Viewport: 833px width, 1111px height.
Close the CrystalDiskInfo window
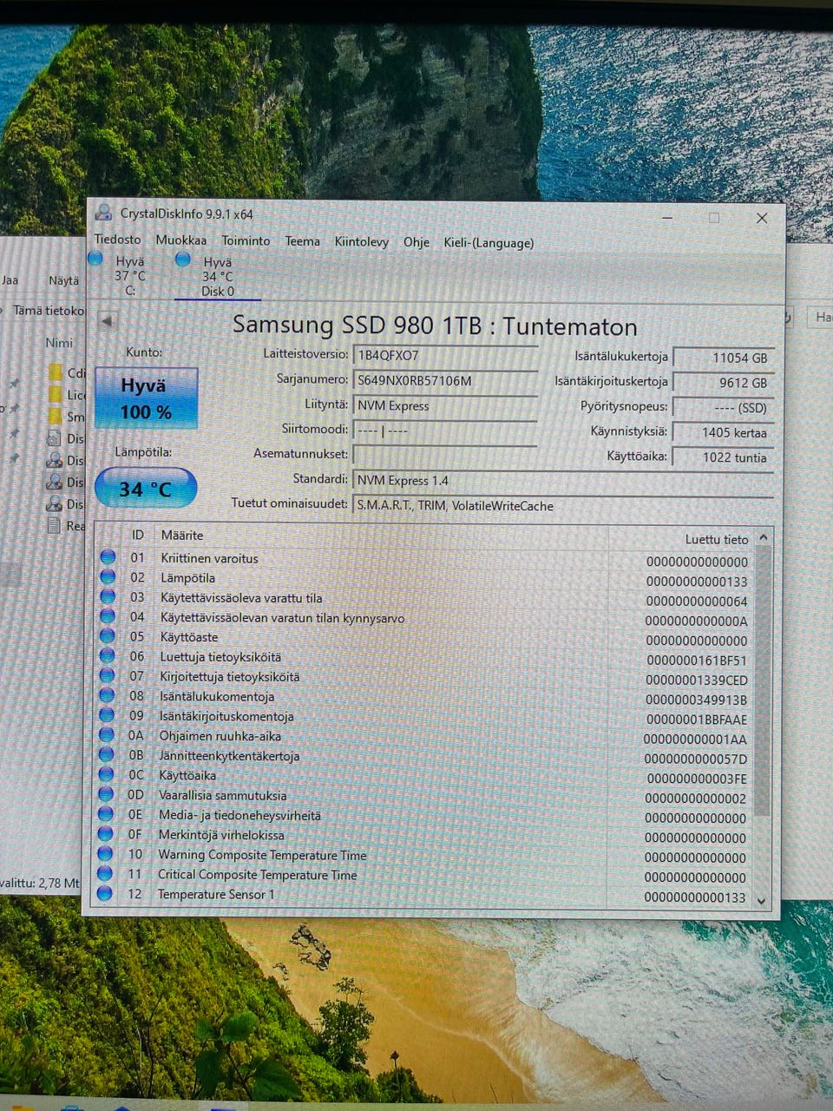pos(762,219)
